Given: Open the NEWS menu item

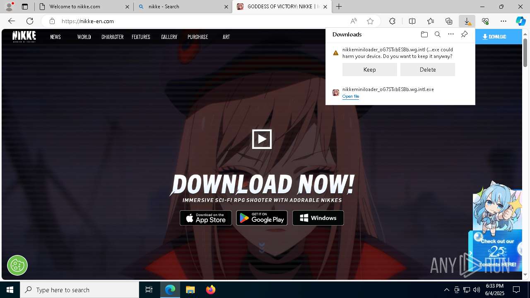Looking at the screenshot, I should (55, 37).
